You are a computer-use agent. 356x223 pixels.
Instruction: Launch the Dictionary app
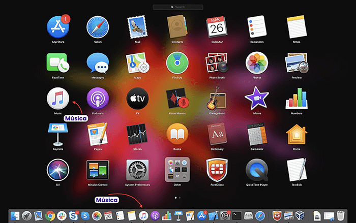pos(217,134)
